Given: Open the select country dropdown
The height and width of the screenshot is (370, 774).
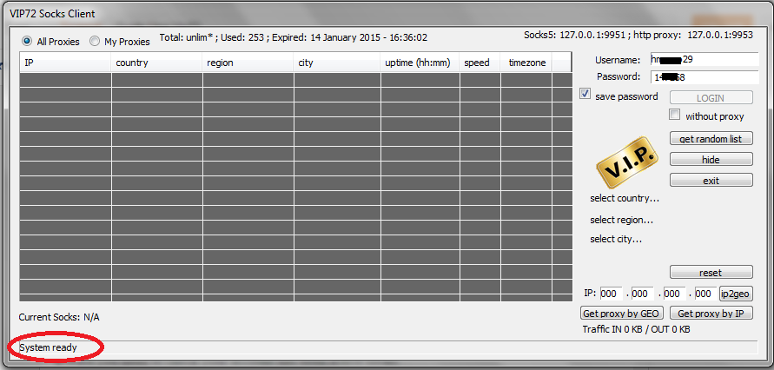Looking at the screenshot, I should point(625,198).
